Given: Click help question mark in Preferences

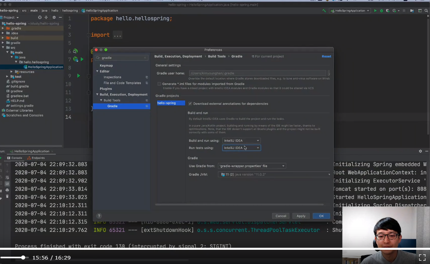Looking at the screenshot, I should coord(99,216).
